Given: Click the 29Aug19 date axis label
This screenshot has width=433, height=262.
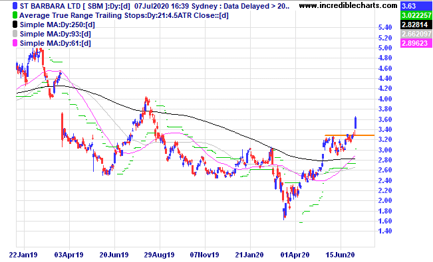Looking at the screenshot, I should coord(160,255).
